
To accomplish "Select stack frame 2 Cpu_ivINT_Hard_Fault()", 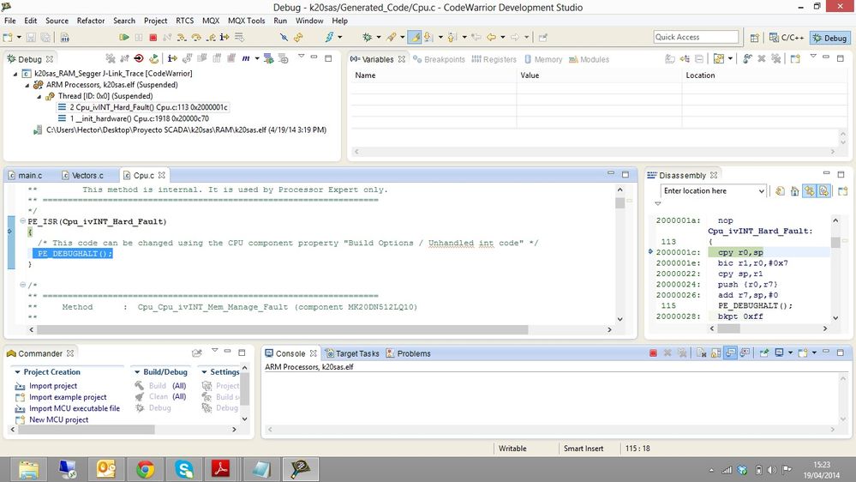I will click(x=143, y=107).
